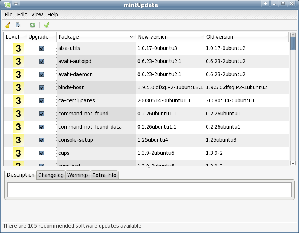This screenshot has height=233, width=299.
Task: Click the scrollbar up arrow
Action: coord(293,35)
